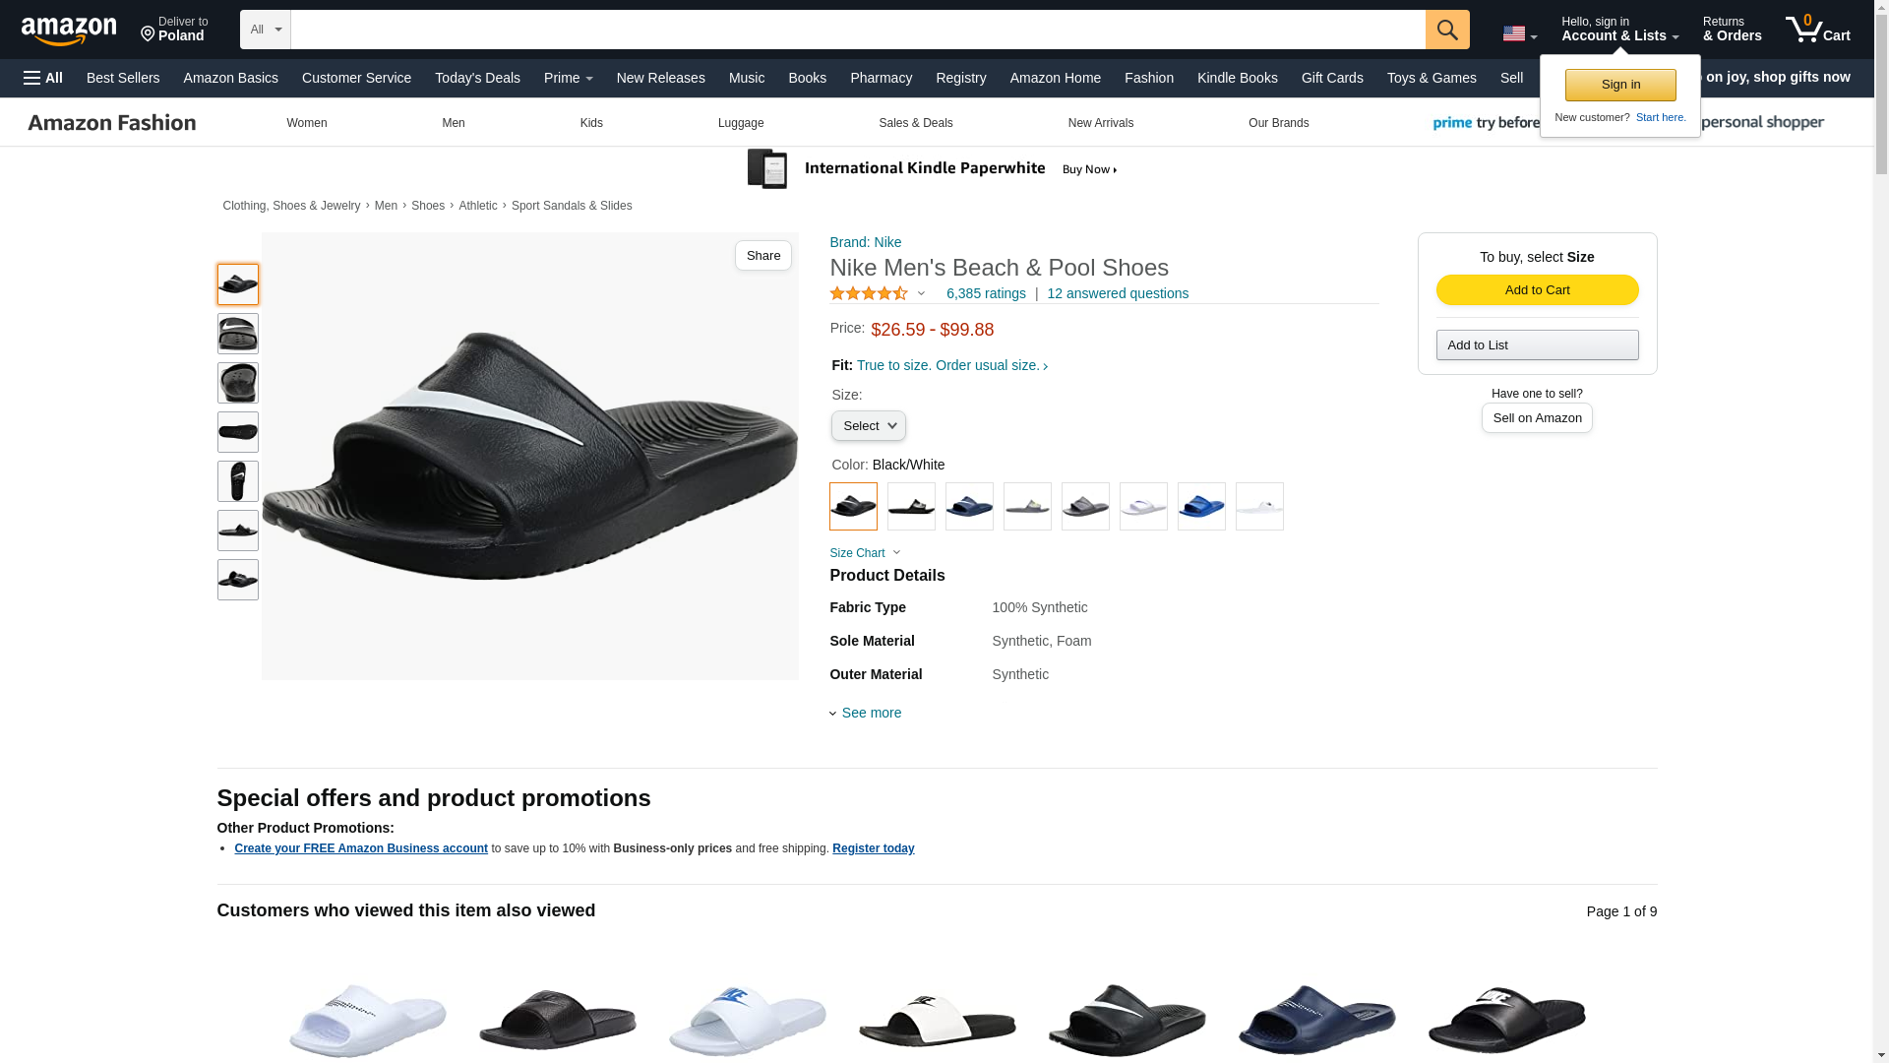This screenshot has width=1889, height=1063.
Task: Click the star rating icons
Action: 869,293
